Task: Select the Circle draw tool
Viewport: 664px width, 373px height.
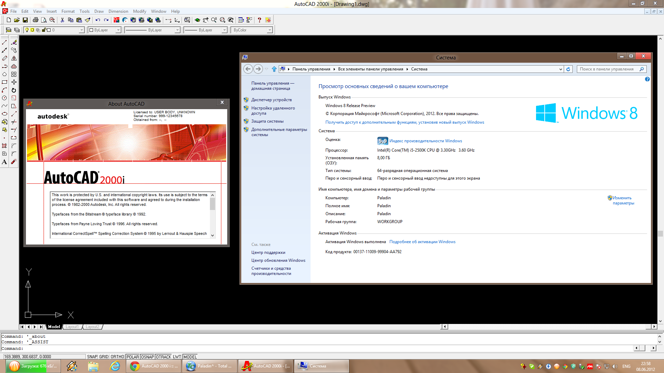Action: coord(4,98)
